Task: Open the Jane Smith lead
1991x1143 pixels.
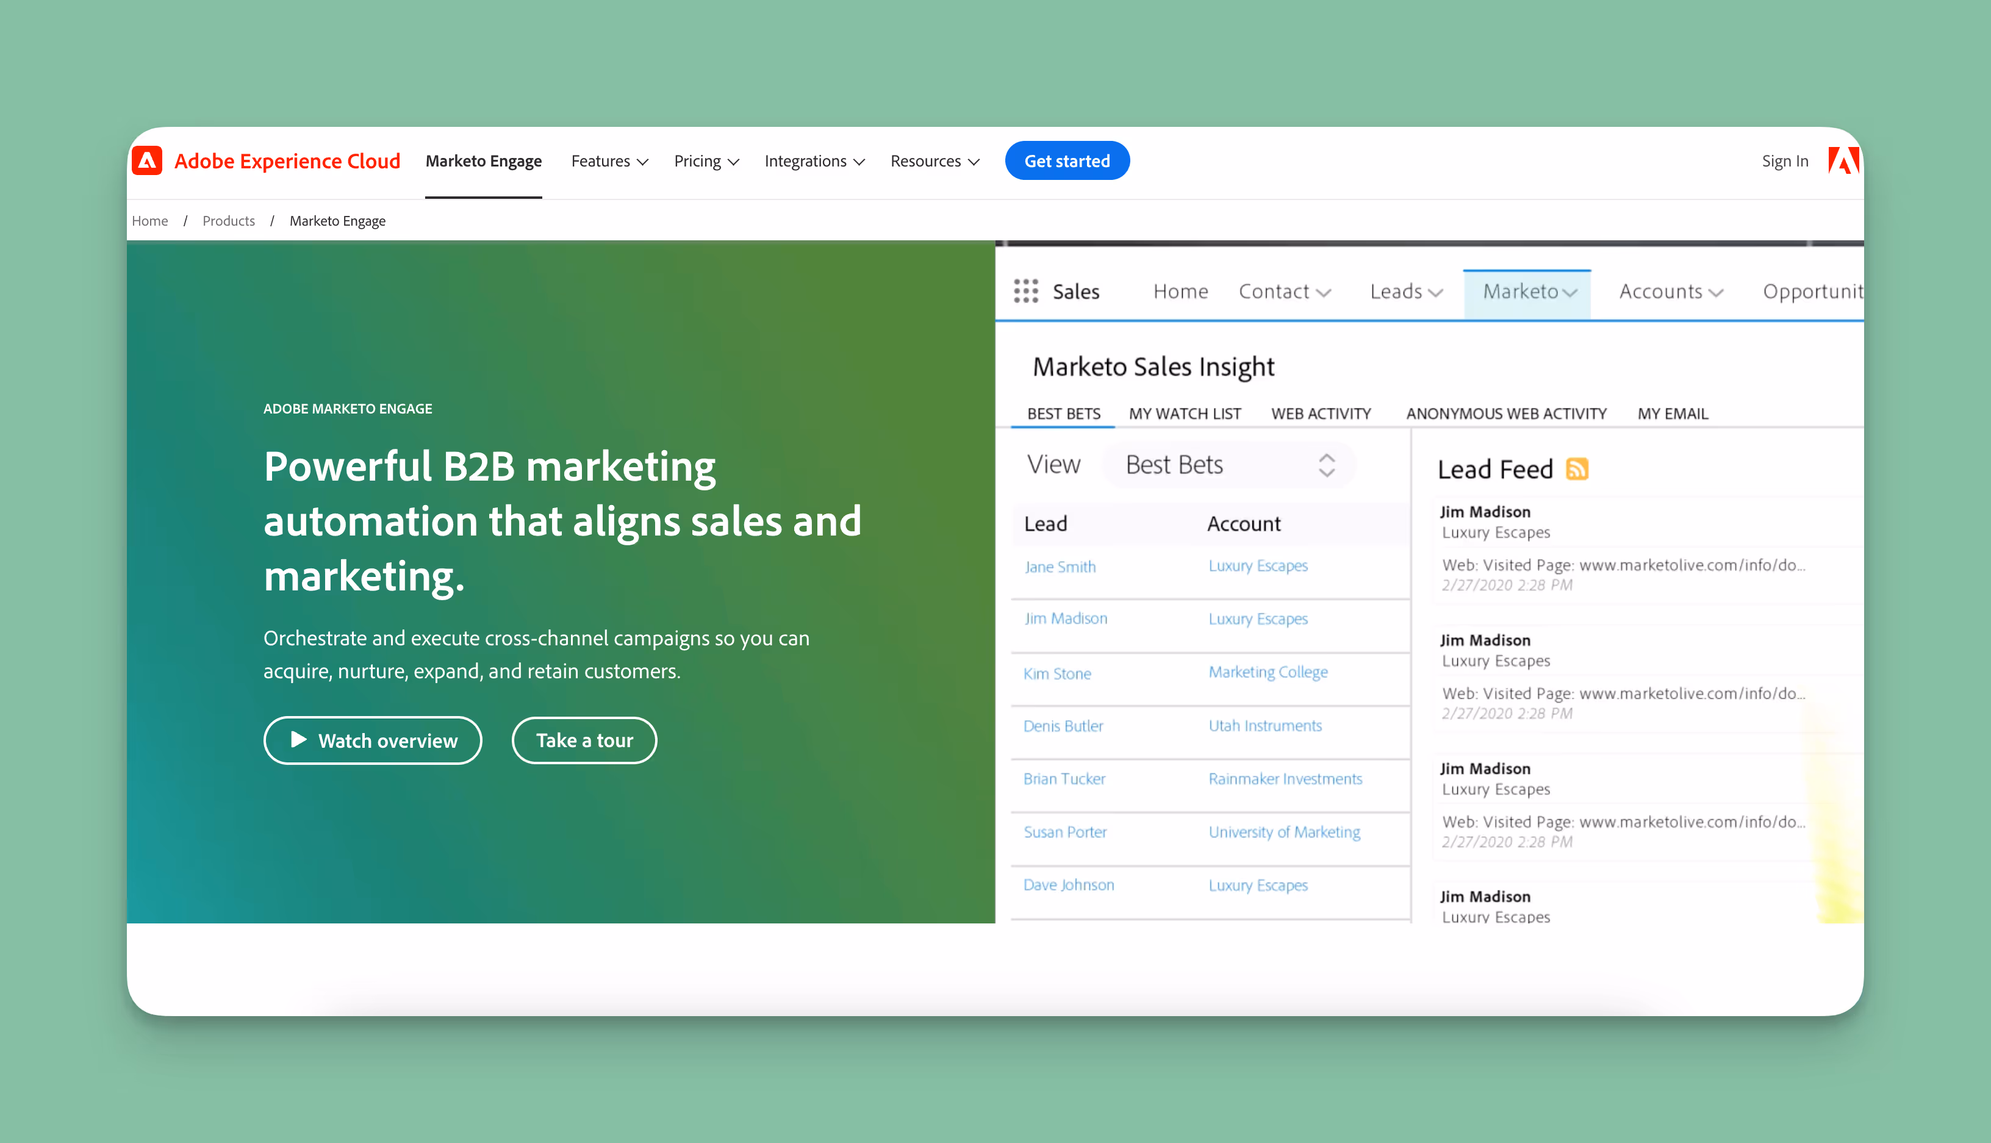Action: (1060, 566)
